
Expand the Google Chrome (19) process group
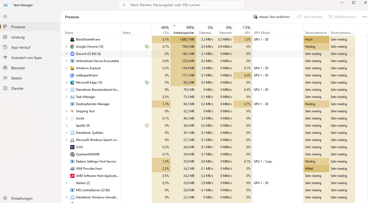(x=66, y=47)
